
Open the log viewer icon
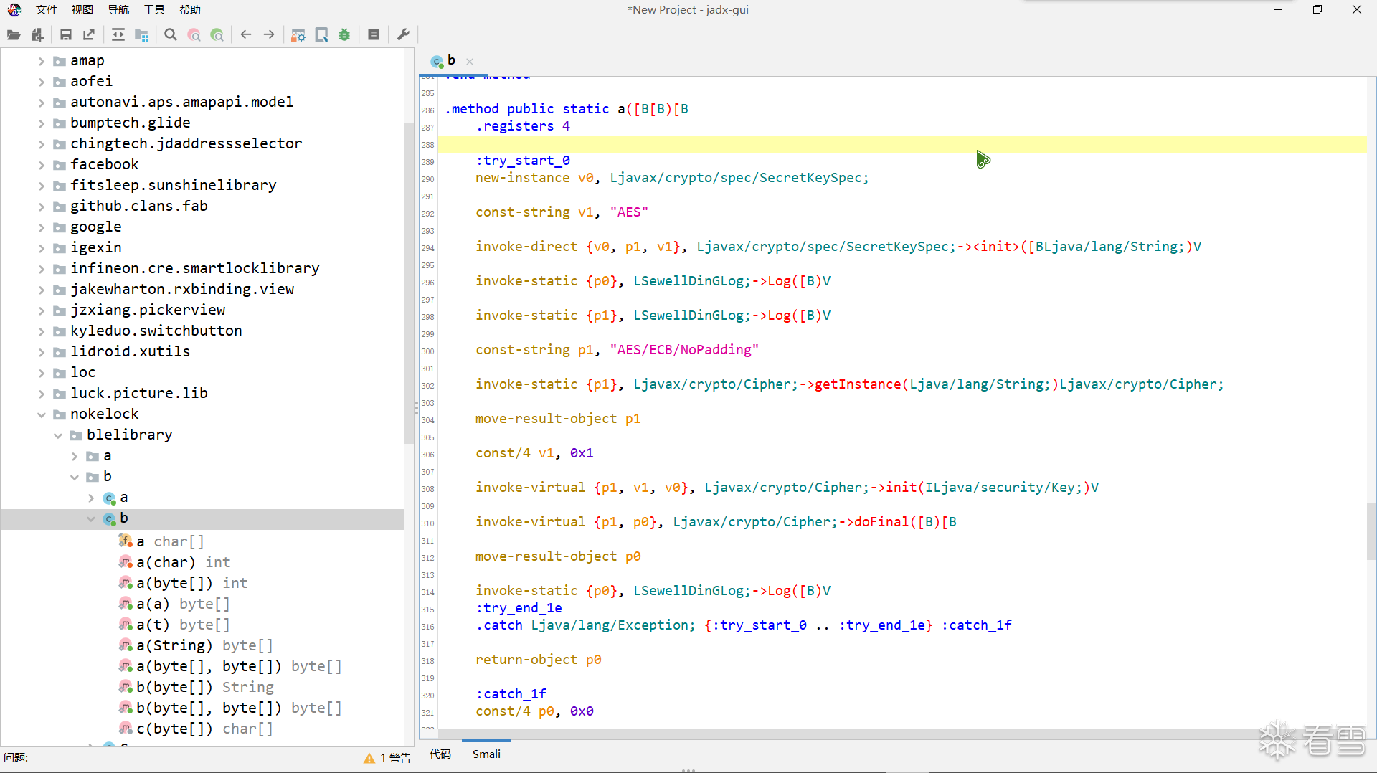374,34
